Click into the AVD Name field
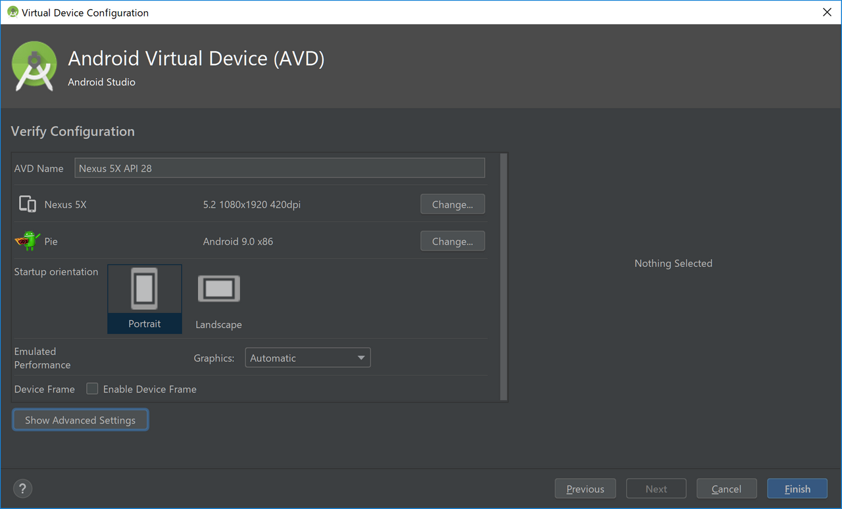 tap(280, 168)
